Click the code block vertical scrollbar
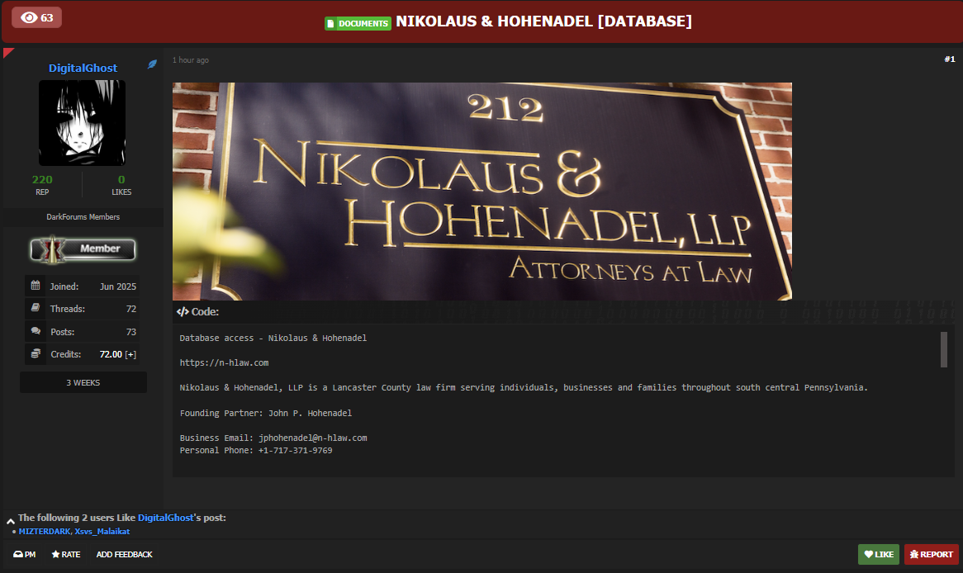This screenshot has width=963, height=573. (x=944, y=349)
